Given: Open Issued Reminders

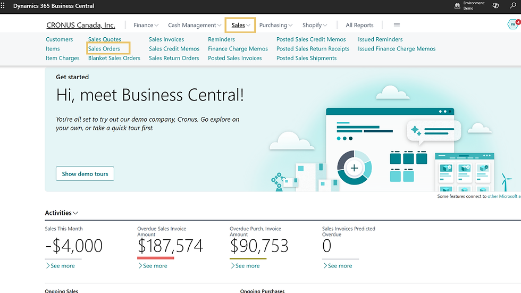Looking at the screenshot, I should pos(380,39).
